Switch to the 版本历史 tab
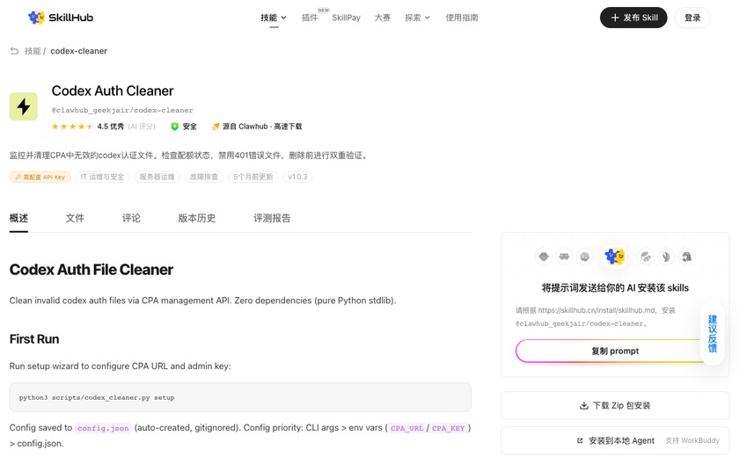This screenshot has width=739, height=457. pos(196,218)
